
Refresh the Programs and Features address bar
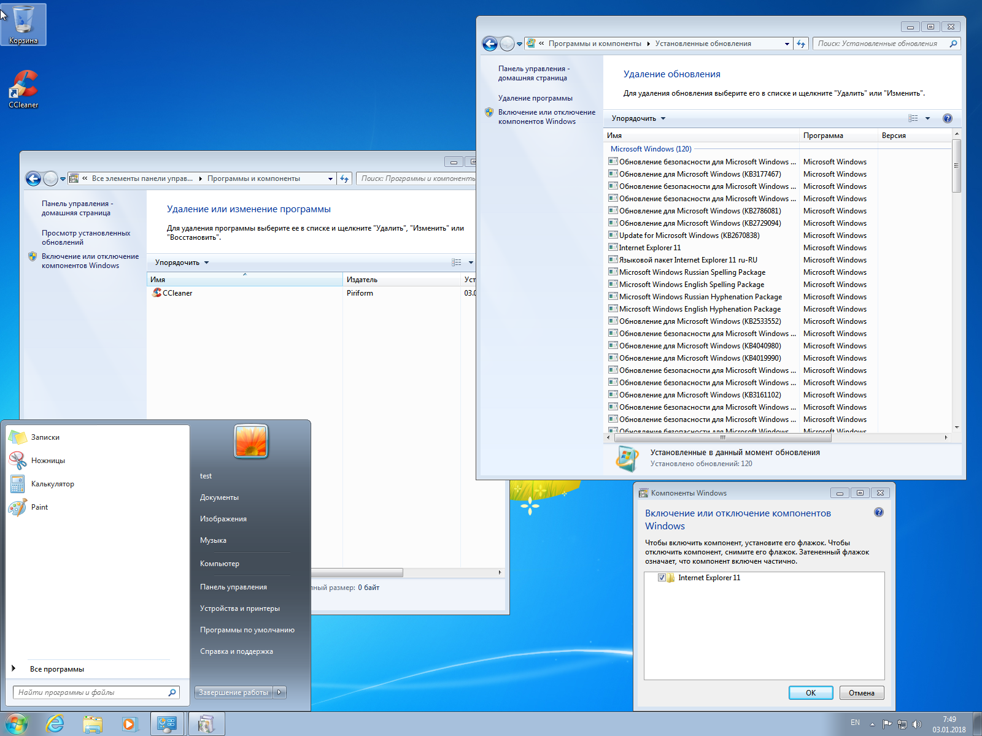344,178
